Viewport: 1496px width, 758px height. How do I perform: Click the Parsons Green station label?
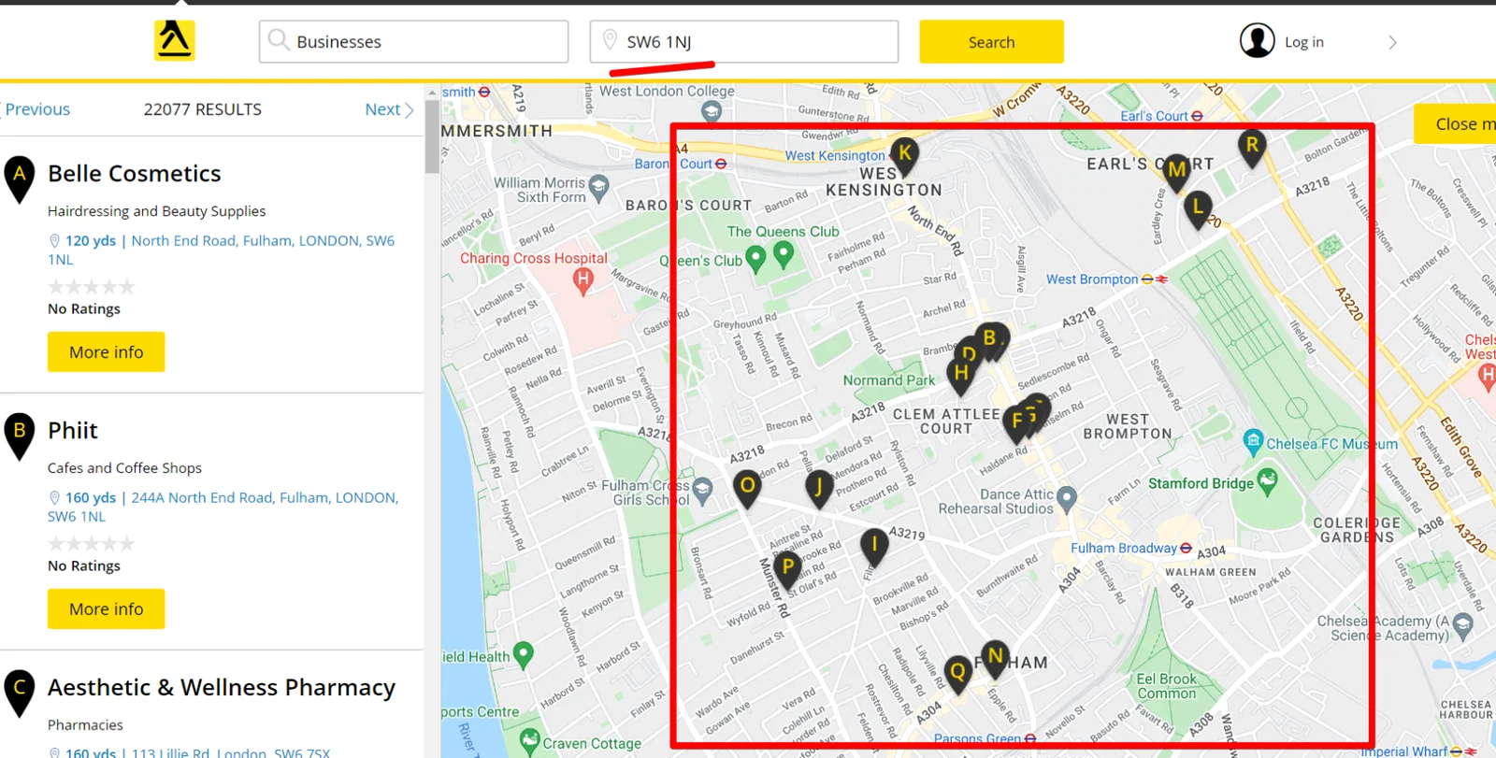(978, 739)
